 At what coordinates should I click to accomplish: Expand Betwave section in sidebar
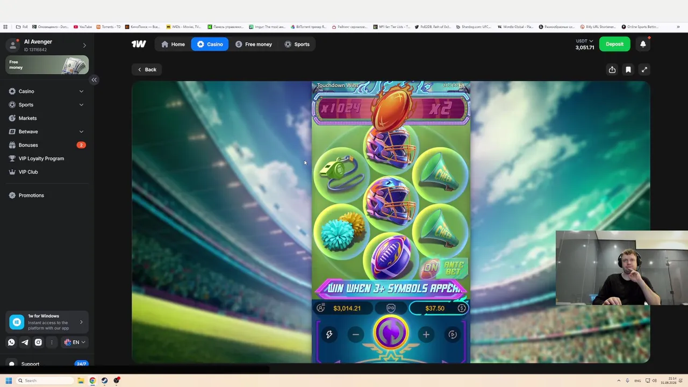click(x=47, y=132)
